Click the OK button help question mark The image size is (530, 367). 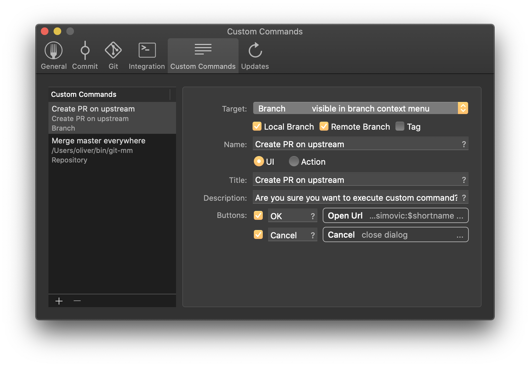coord(312,216)
